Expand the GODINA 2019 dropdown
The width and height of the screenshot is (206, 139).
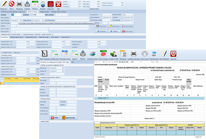pyautogui.click(x=44, y=15)
